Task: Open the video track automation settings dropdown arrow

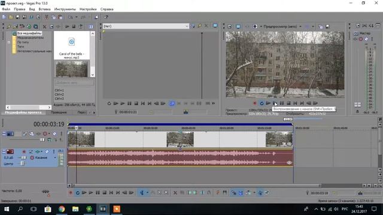Action: click(49, 134)
